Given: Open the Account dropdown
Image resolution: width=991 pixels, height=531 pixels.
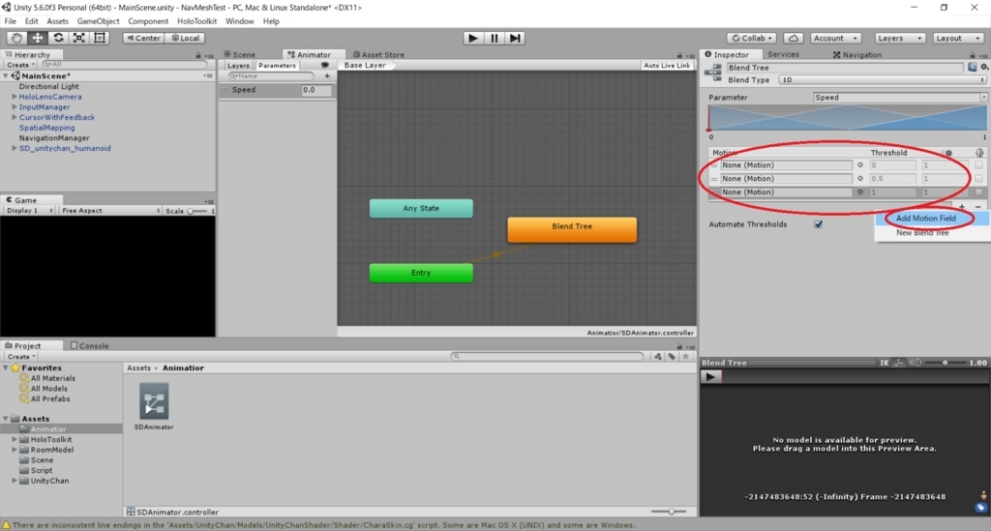Looking at the screenshot, I should pos(835,38).
